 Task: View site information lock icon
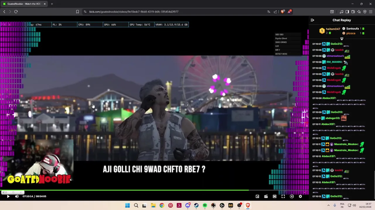(x=85, y=12)
